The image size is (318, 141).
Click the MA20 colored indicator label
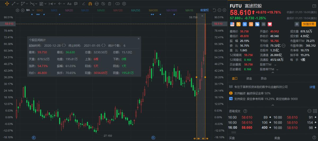[x=69, y=10]
